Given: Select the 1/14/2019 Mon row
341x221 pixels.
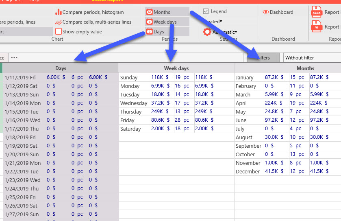Looking at the screenshot, I should (x=61, y=103).
